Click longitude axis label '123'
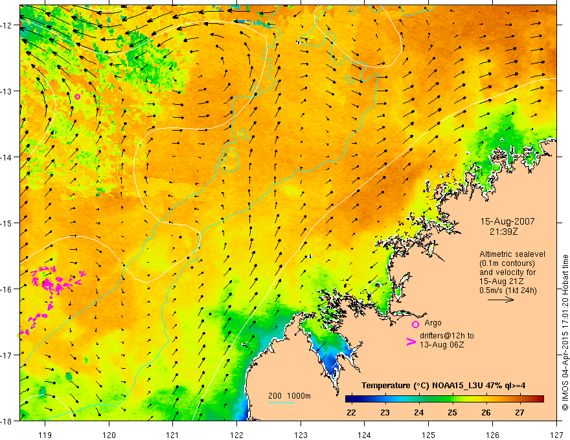Viewport: 570px width, 440px height. 301,435
